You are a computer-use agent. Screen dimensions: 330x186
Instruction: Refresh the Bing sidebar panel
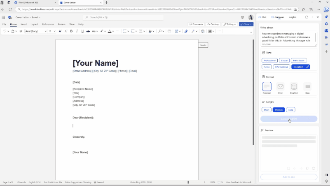click(307, 17)
